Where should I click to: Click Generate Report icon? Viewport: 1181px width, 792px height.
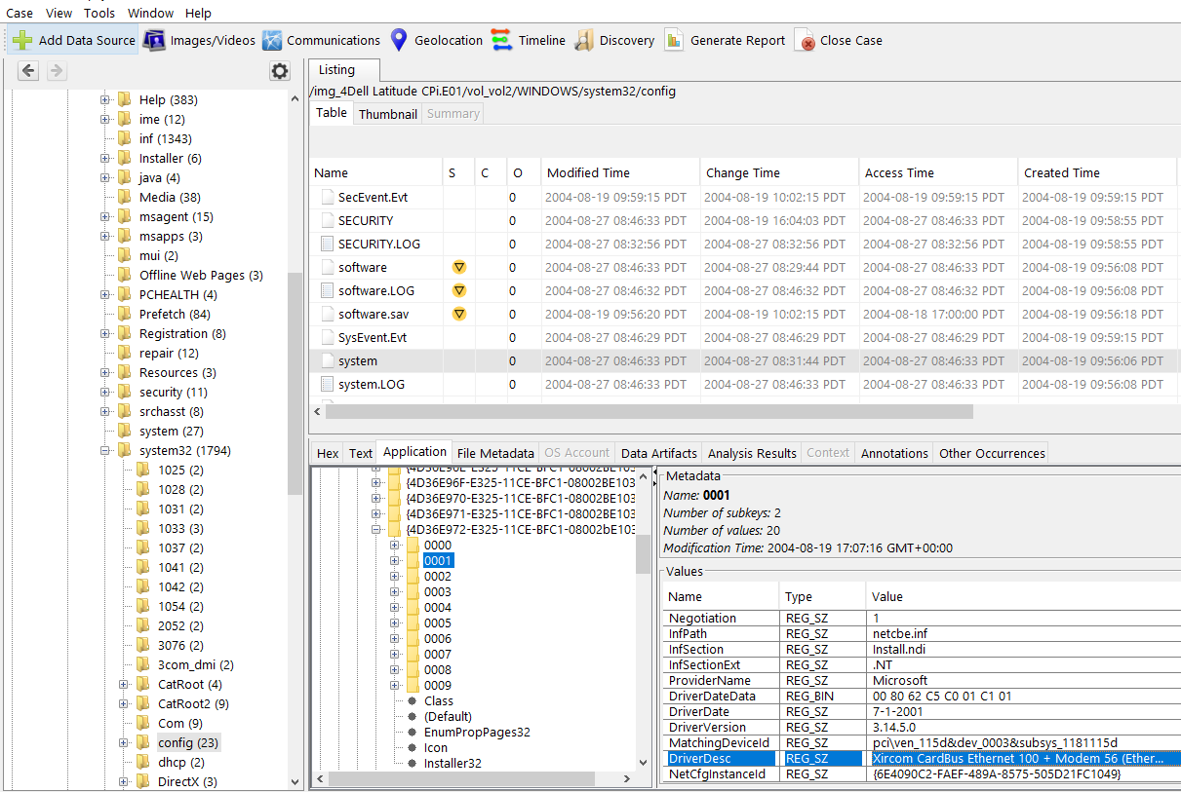point(674,40)
